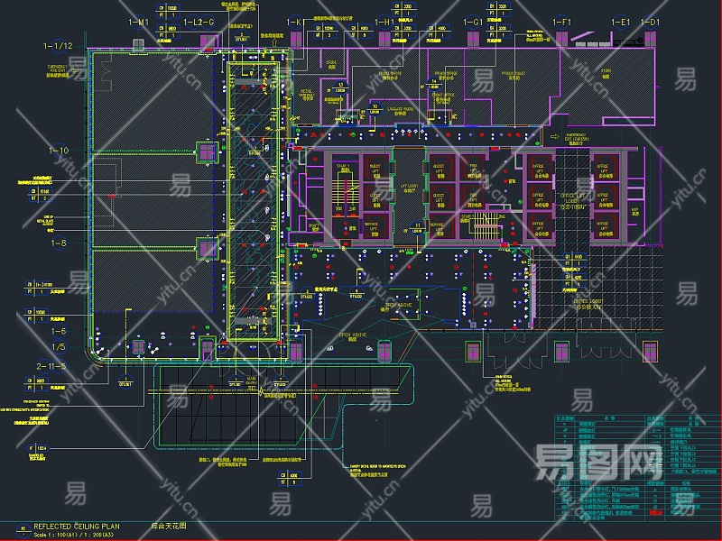Click grid label 1-K
This screenshot has width=722, height=541.
click(294, 22)
